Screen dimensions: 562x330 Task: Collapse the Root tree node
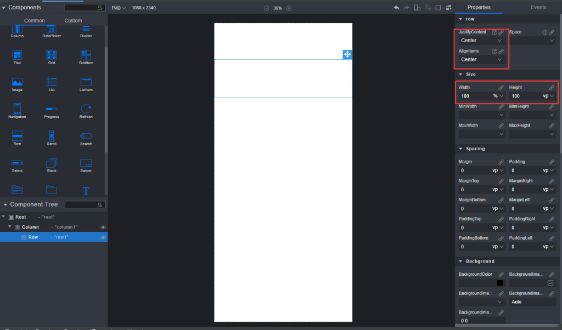coord(4,217)
